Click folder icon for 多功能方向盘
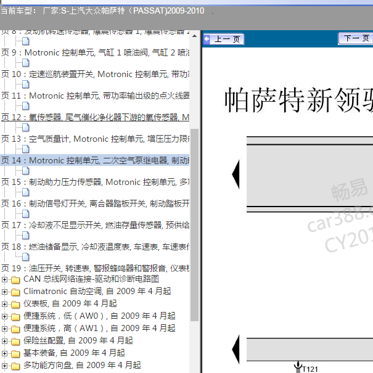 click(15, 366)
